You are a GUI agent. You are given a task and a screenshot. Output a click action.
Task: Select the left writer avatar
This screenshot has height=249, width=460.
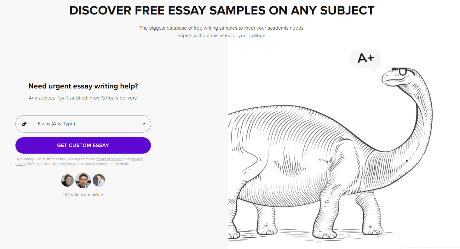click(67, 180)
